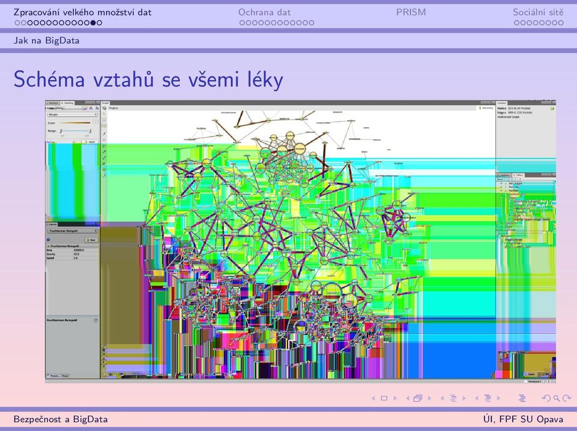Click the Beamer section lines icon
The width and height of the screenshot is (577, 431).
coord(487,399)
